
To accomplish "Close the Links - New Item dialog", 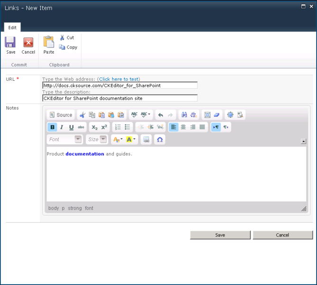I will coord(311,7).
